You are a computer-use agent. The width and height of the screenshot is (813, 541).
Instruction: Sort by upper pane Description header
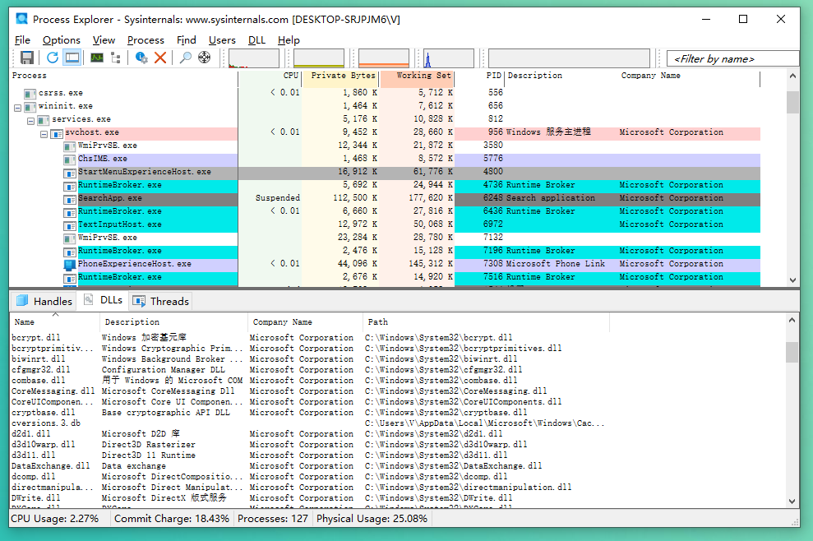point(561,76)
